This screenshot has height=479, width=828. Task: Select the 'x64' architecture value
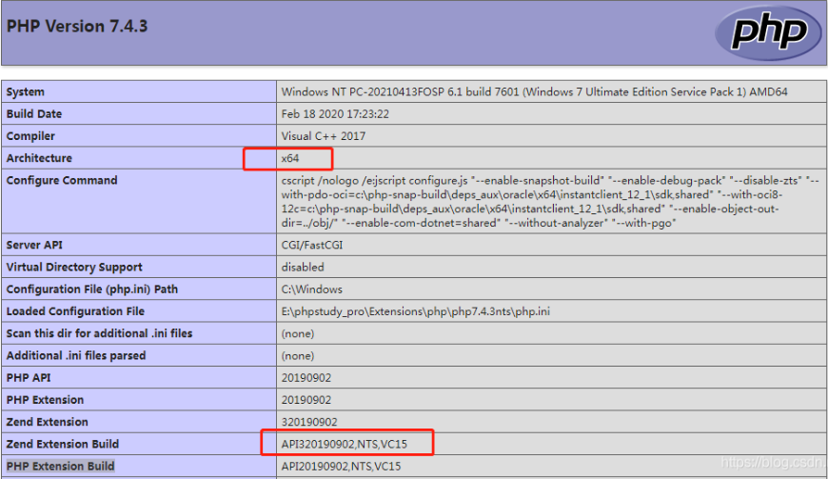290,158
